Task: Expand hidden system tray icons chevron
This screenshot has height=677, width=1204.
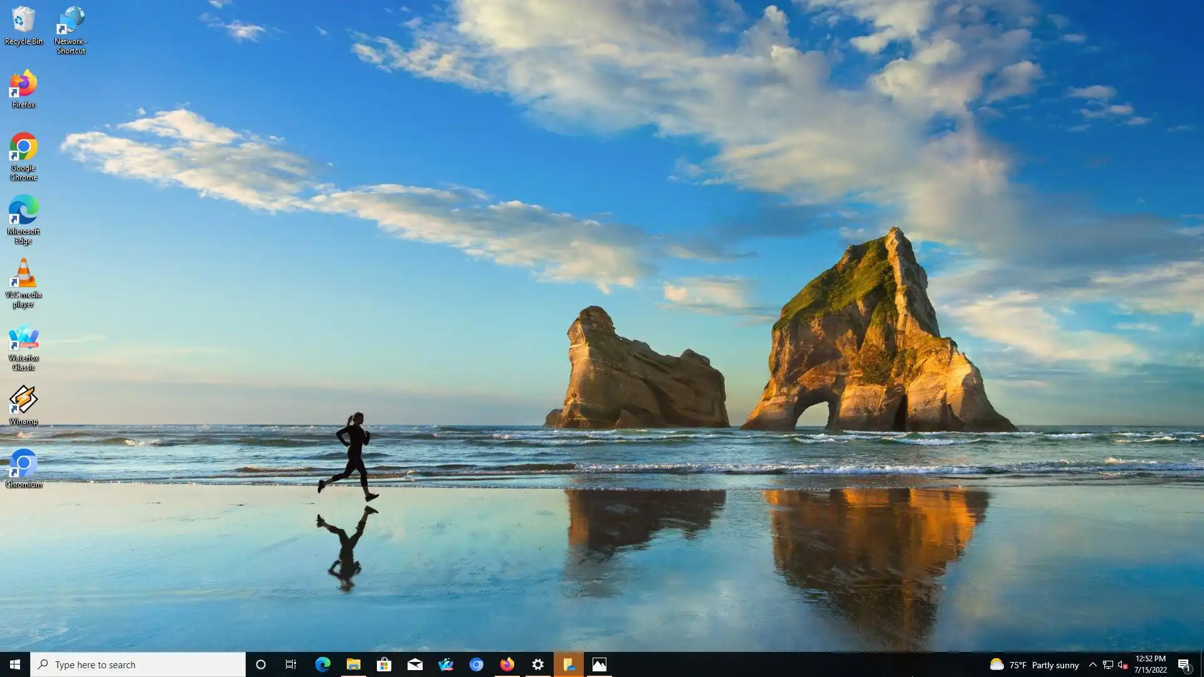Action: point(1092,665)
